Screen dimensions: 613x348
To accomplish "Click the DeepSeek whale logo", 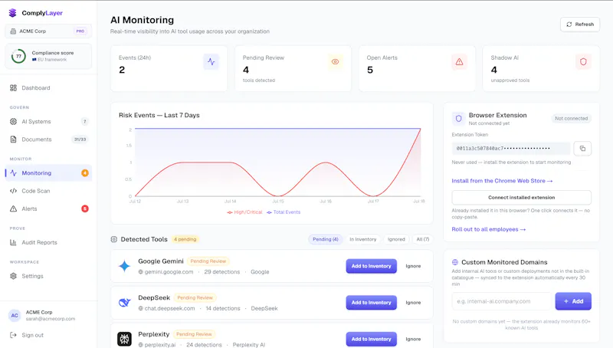I will 124,303.
